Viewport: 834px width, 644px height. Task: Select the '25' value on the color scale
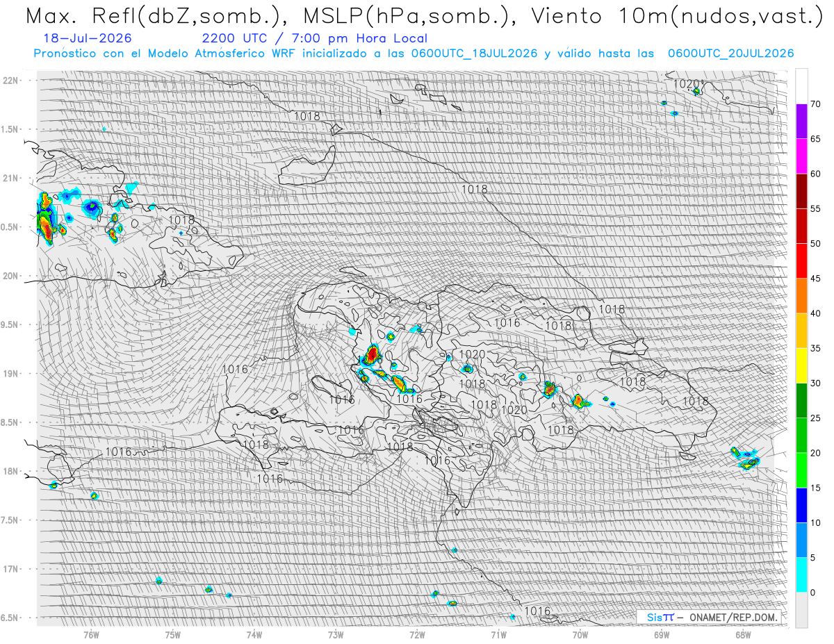click(815, 418)
